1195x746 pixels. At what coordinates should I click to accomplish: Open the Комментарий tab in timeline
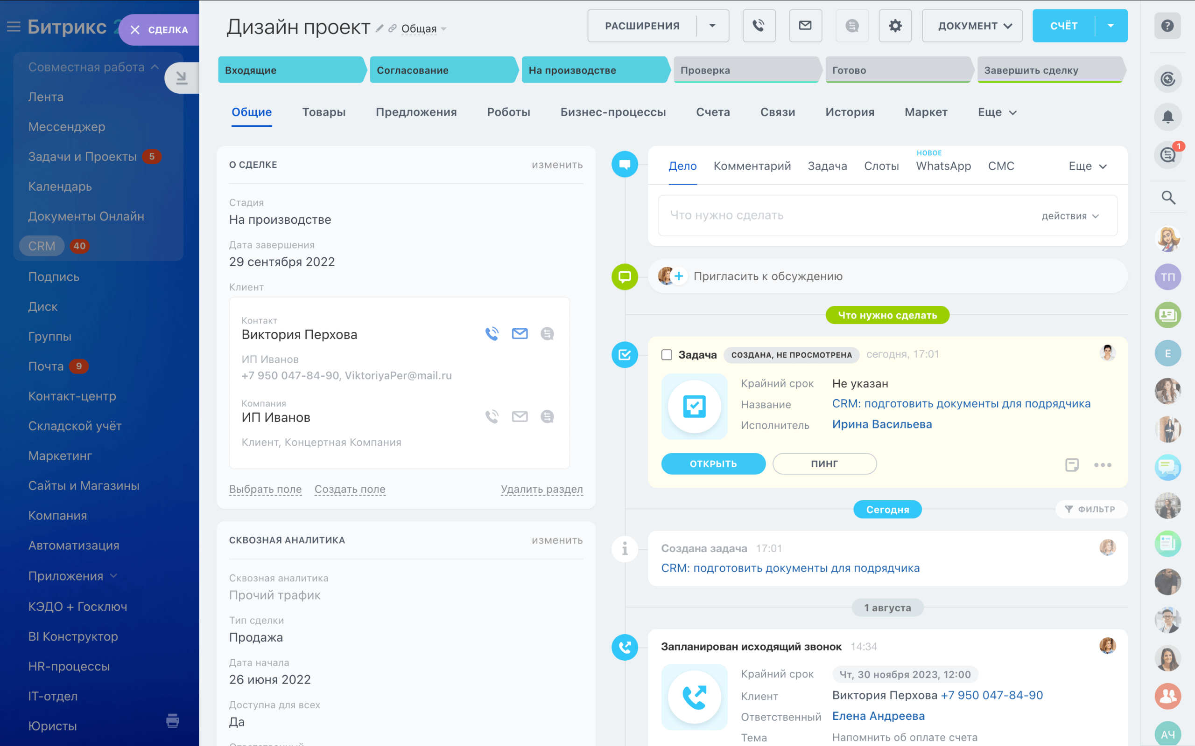pyautogui.click(x=752, y=166)
